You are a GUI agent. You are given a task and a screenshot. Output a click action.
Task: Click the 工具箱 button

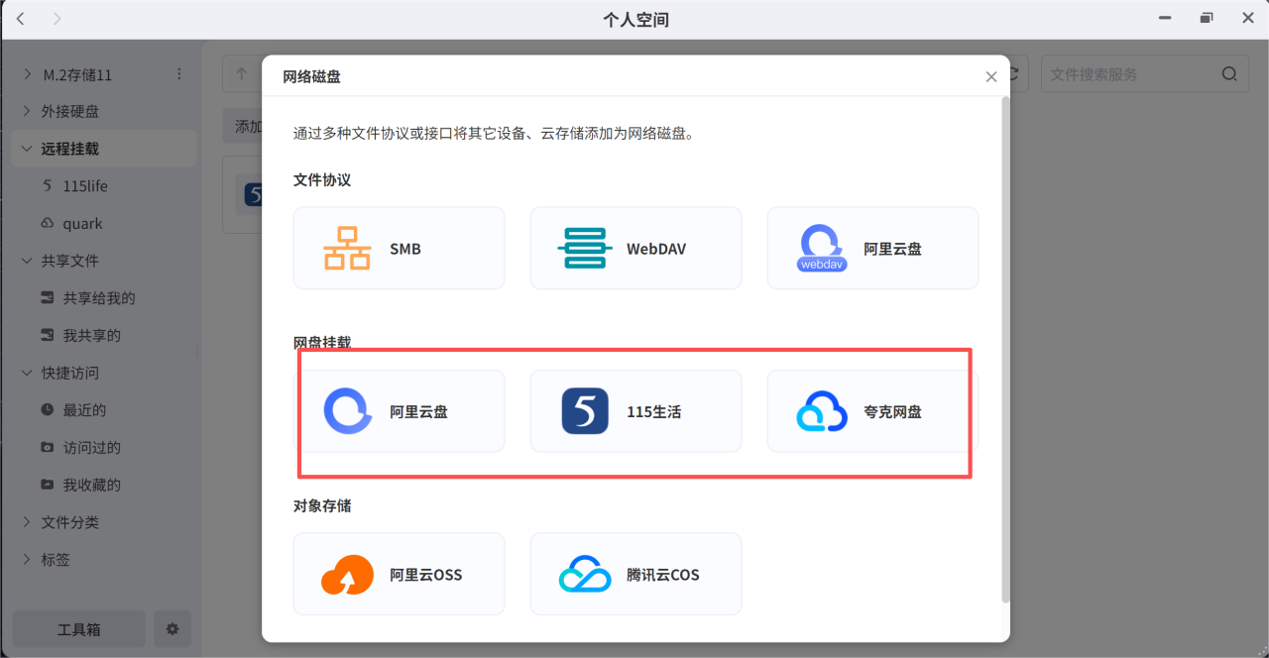(78, 629)
